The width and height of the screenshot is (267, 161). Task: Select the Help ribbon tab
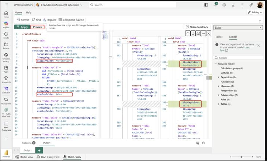29,12
